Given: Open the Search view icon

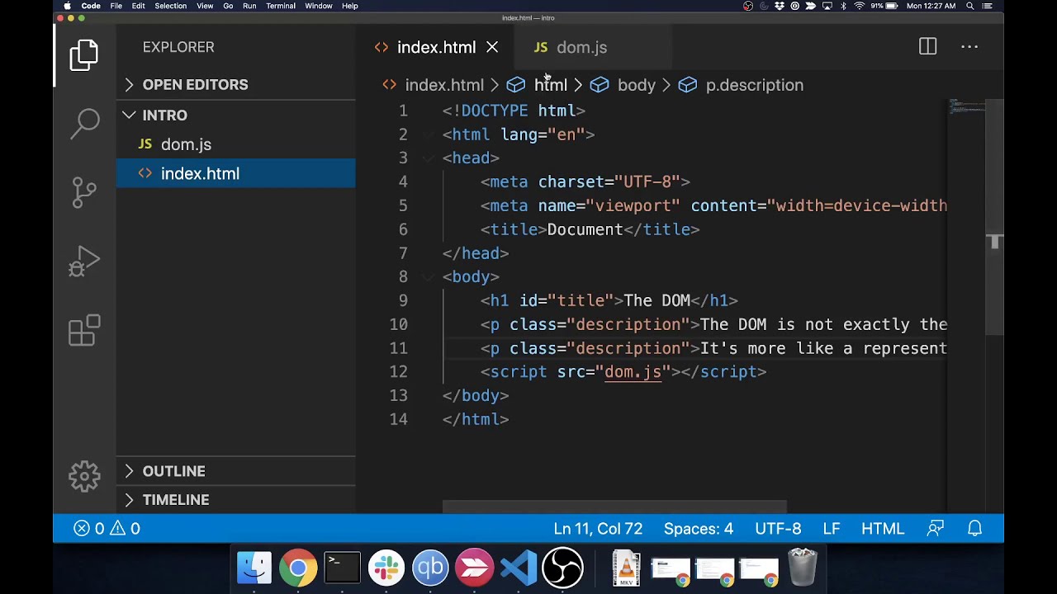Looking at the screenshot, I should pyautogui.click(x=84, y=124).
